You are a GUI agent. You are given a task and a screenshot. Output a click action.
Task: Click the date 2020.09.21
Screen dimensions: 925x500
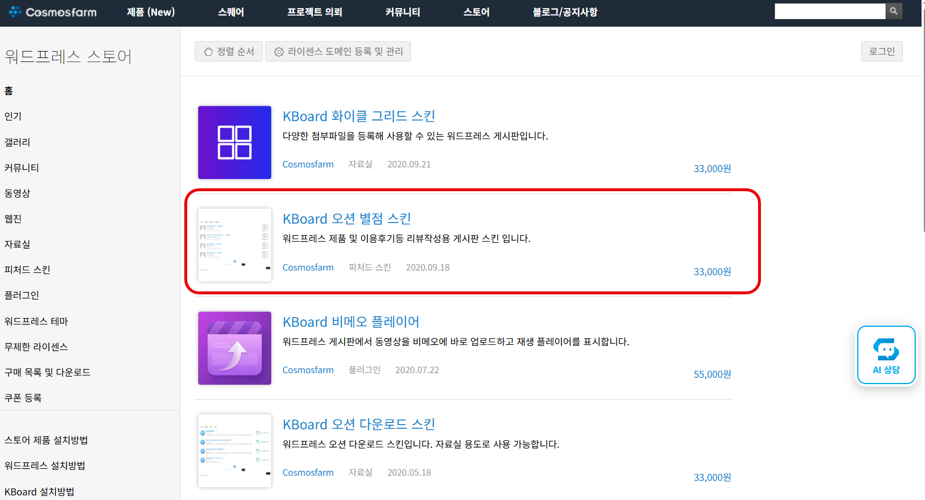click(x=409, y=165)
